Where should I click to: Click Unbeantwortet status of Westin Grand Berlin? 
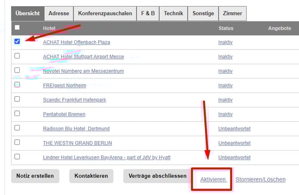tap(234, 143)
